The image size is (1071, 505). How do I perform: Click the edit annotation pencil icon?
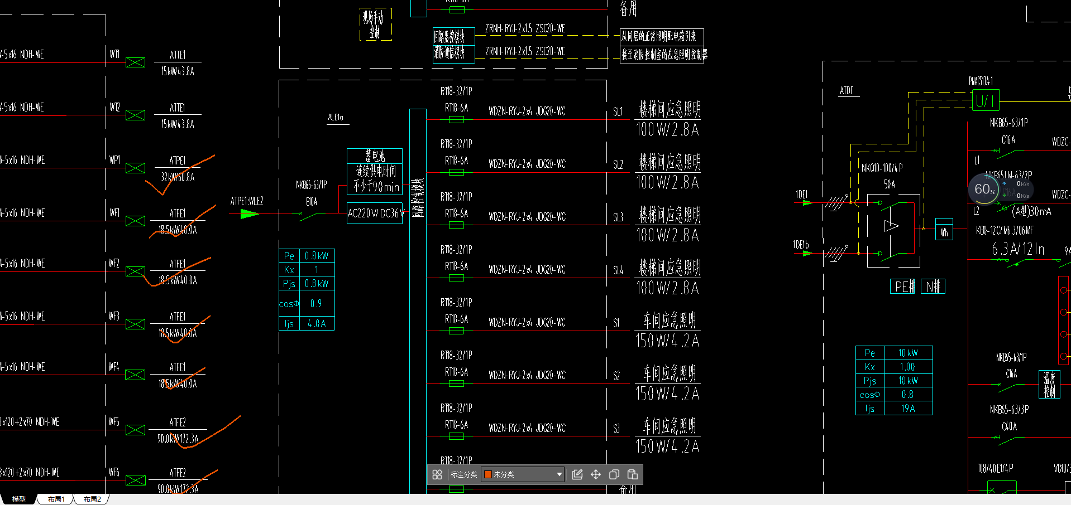577,474
